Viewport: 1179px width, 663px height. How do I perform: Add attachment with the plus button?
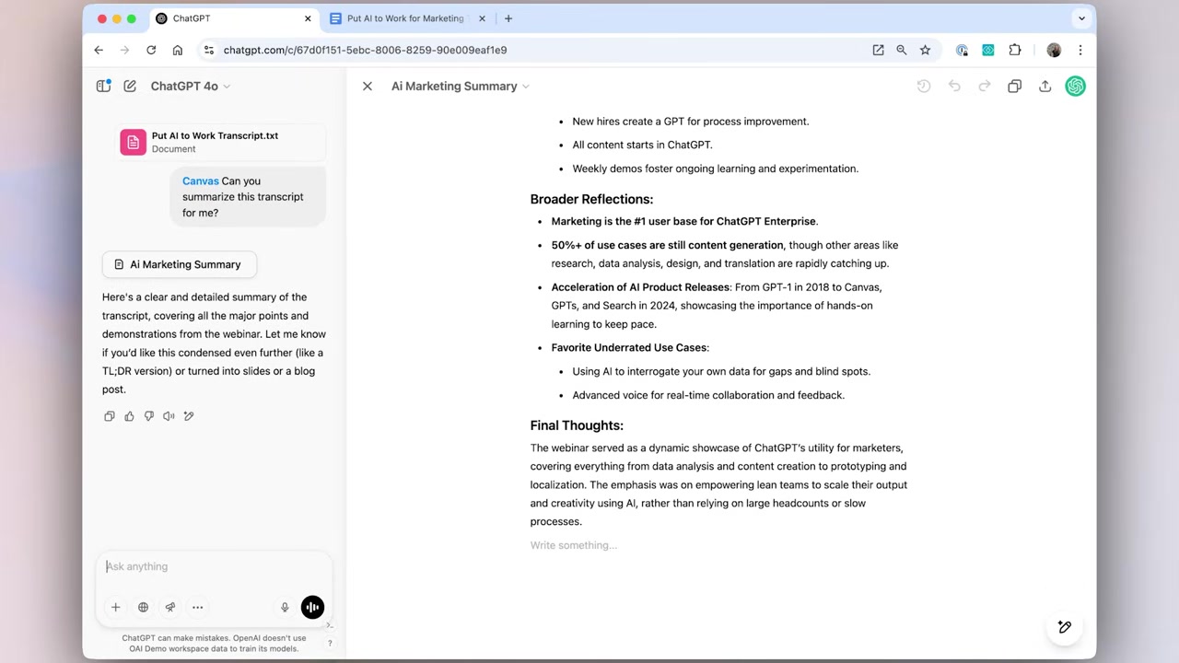pyautogui.click(x=116, y=607)
